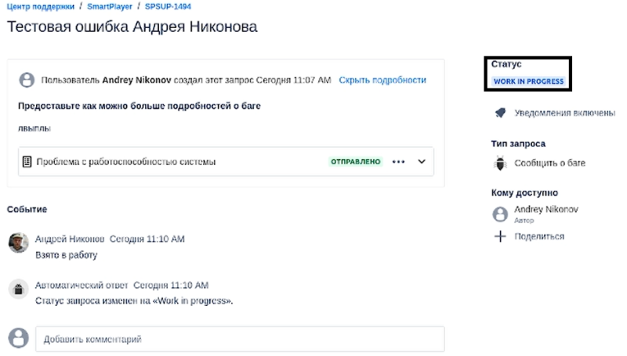This screenshot has height=356, width=627.
Task: Click the bug icon under request type
Action: (x=500, y=164)
